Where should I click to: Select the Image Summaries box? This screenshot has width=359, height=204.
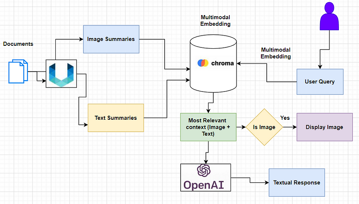tap(111, 39)
